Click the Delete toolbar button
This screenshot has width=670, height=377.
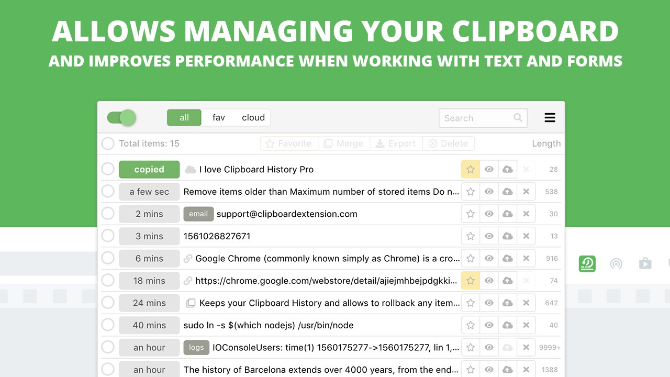(x=448, y=143)
